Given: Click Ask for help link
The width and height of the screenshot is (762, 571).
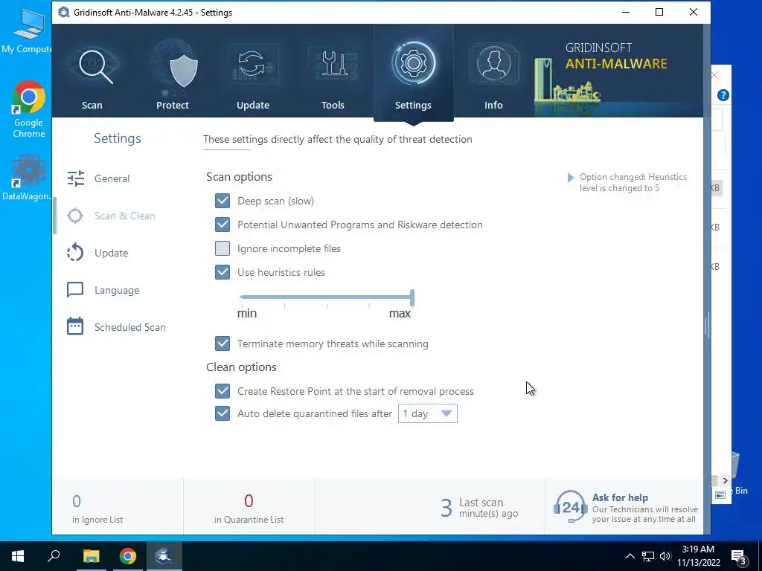Looking at the screenshot, I should [620, 497].
